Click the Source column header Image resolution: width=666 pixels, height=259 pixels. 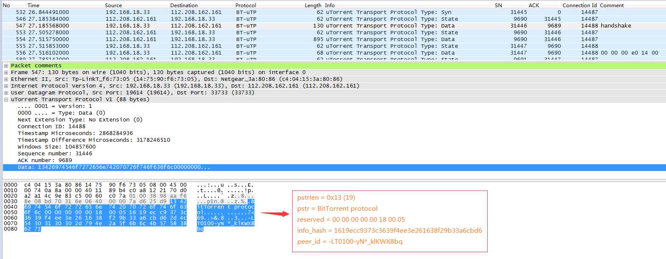coord(113,6)
